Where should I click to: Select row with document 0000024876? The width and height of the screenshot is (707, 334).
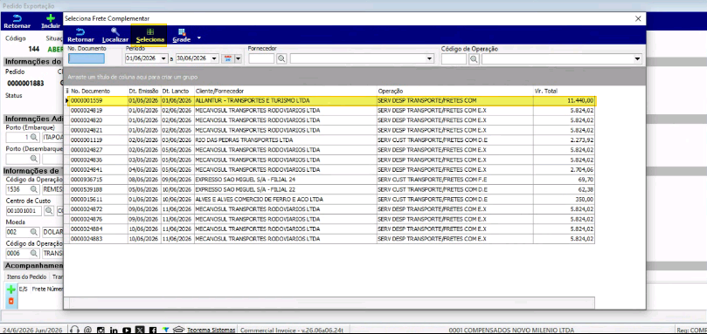(x=331, y=219)
